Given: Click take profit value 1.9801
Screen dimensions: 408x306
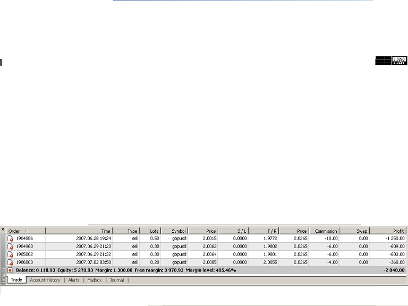Looking at the screenshot, I should click(x=270, y=254).
